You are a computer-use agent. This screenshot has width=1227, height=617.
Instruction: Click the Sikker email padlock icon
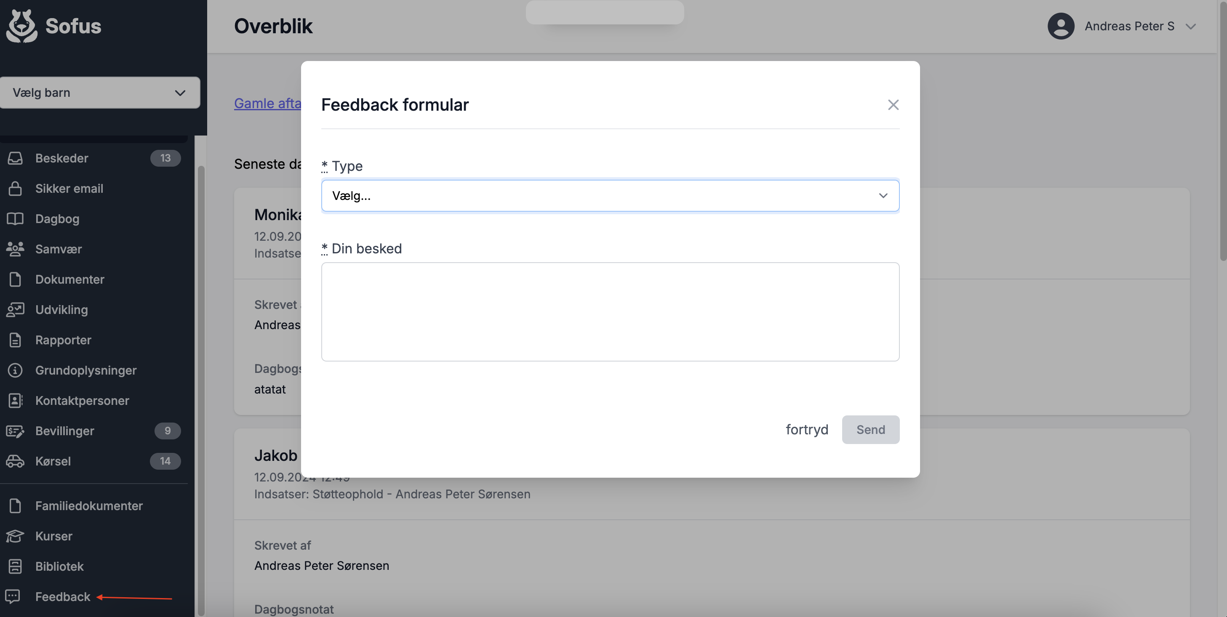point(15,189)
